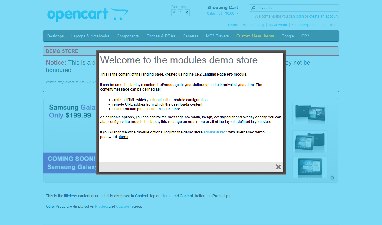382x225 pixels.
Task: Open the Phones & PDAs menu
Action: click(161, 36)
